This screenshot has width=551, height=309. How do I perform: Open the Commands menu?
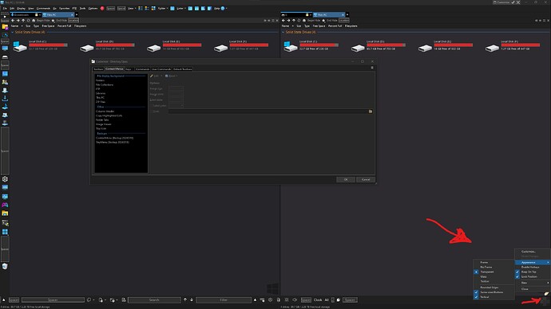[x=44, y=8]
